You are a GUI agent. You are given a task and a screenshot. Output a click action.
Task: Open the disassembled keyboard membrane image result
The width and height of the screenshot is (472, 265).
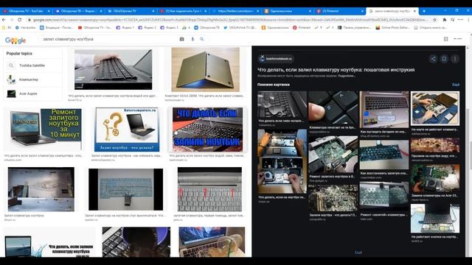tap(41, 189)
